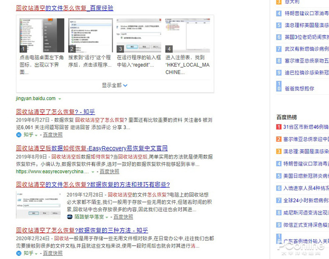This screenshot has width=329, height=259.
Task: Open hot item 武汉有新增确诊病例
Action: [306, 49]
